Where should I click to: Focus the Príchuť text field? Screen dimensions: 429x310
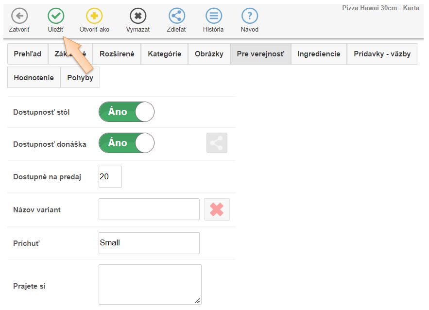point(149,243)
